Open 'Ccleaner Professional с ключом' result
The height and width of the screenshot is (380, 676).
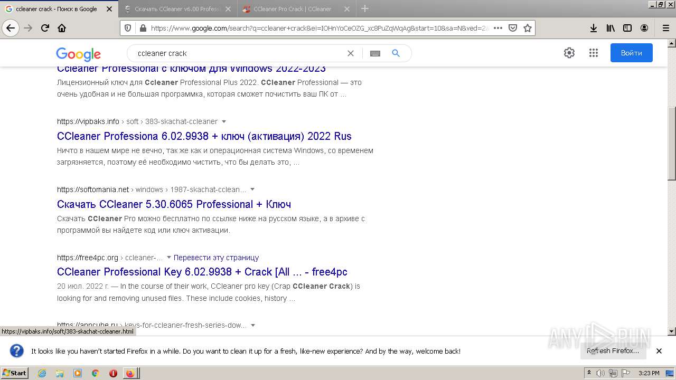click(x=191, y=69)
